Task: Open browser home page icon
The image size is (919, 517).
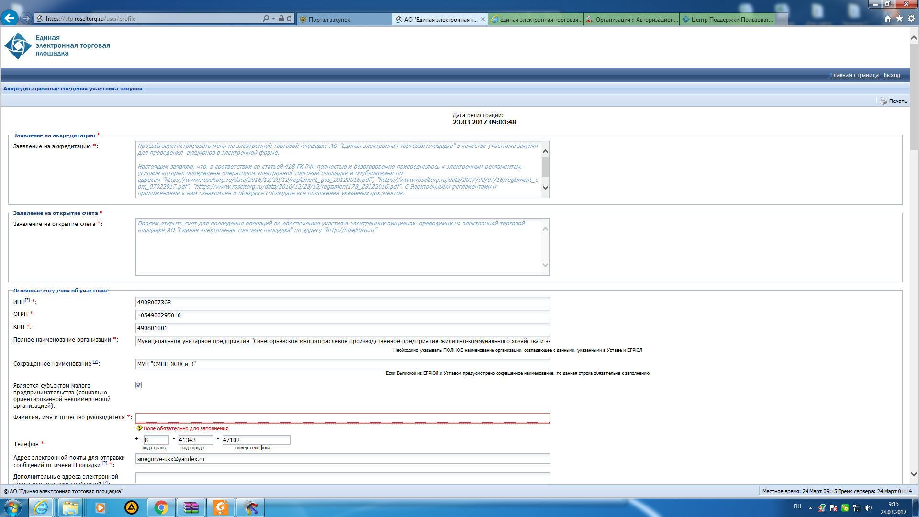Action: coord(888,18)
